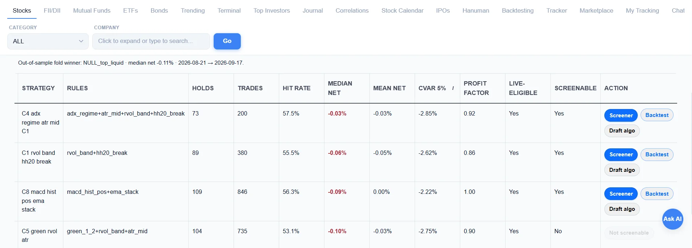Screen dimensions: 692x248
Task: Open the Ask AI floating button
Action: click(x=672, y=219)
